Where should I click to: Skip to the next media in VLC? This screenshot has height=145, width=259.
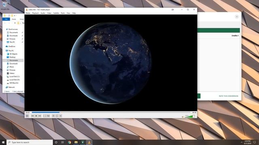click(x=40, y=116)
